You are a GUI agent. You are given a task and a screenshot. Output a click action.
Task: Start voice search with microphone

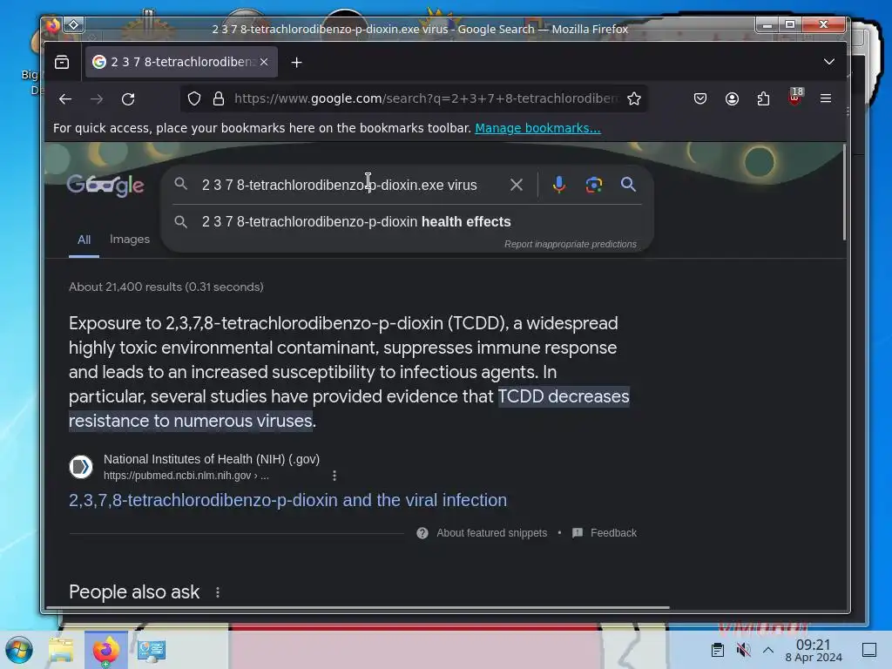pyautogui.click(x=558, y=185)
